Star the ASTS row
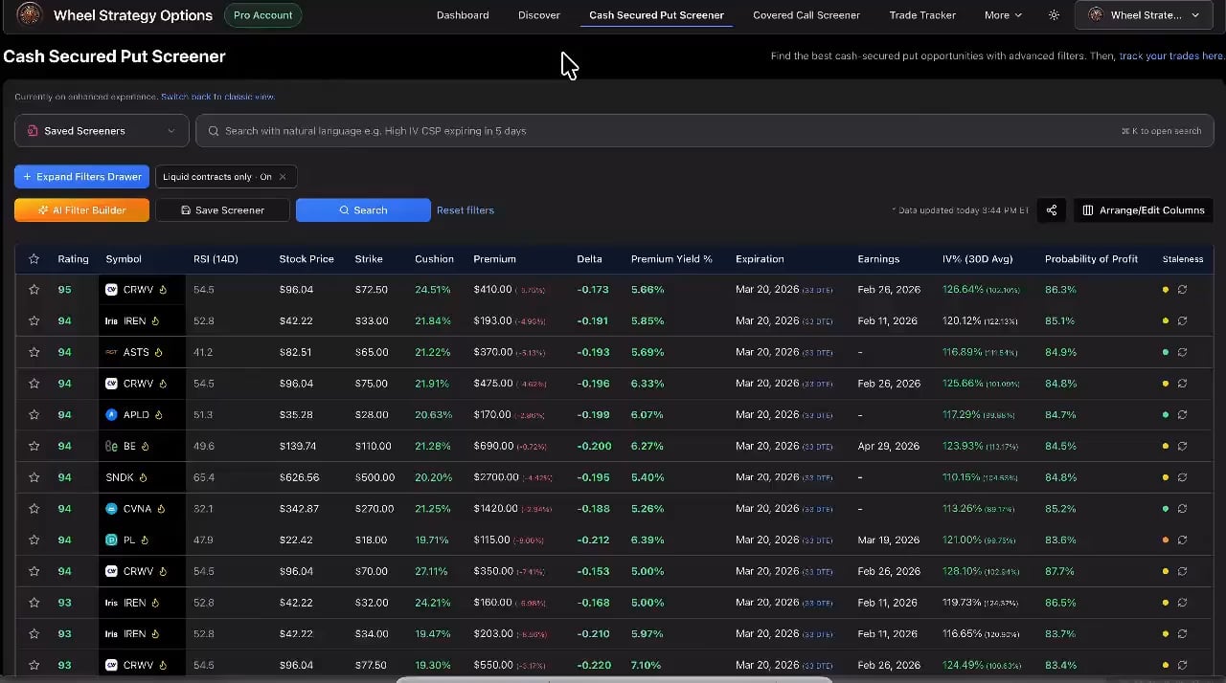The width and height of the screenshot is (1226, 683). coord(34,352)
